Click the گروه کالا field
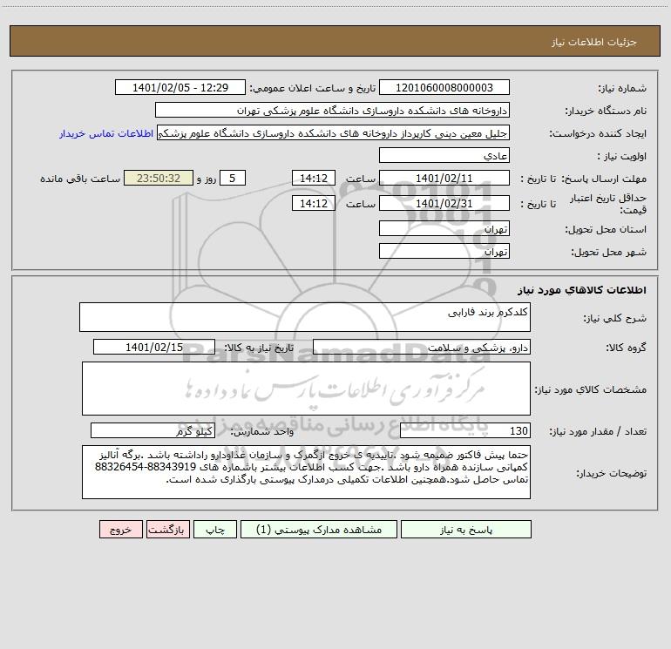This screenshot has height=649, width=671. click(422, 348)
